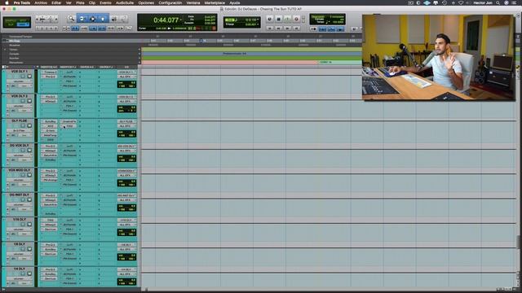Mute the DLY PLOE track
Screen dimensions: 522x293
tap(29, 125)
